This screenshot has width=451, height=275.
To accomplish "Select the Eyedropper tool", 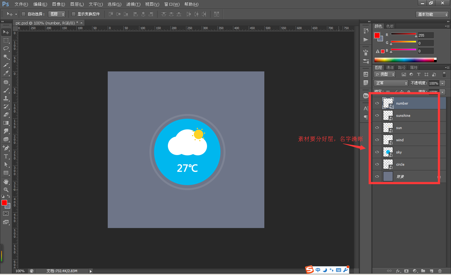I will [x=6, y=73].
